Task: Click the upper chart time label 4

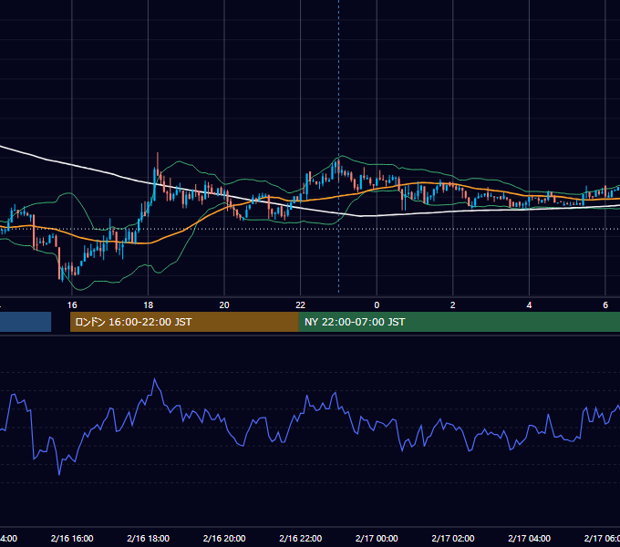Action: [529, 305]
